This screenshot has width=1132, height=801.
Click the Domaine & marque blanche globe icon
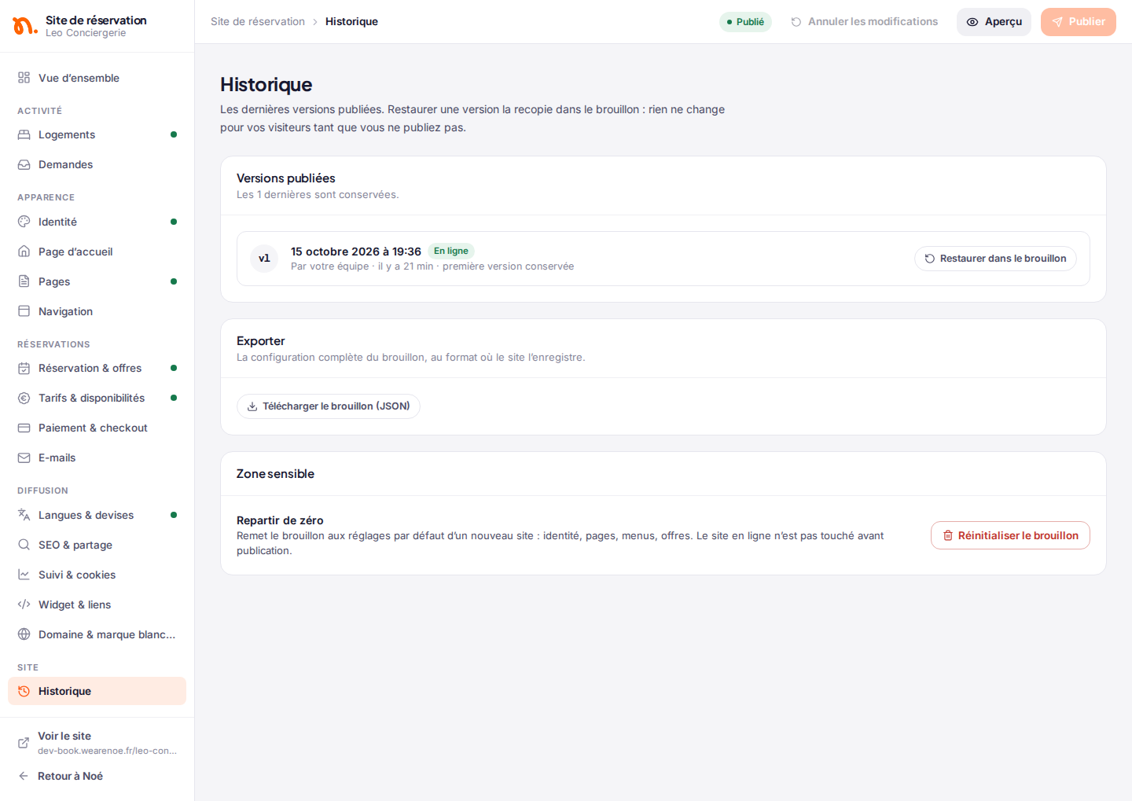pyautogui.click(x=24, y=634)
